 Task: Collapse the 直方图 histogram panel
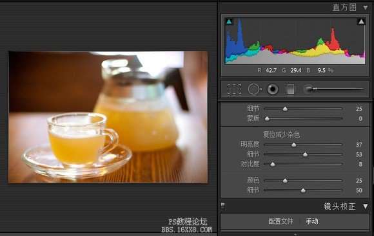(365, 8)
